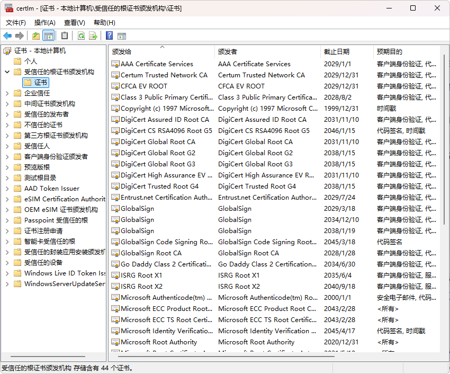Expand the Passpoint 受信任的根 node

click(x=7, y=220)
